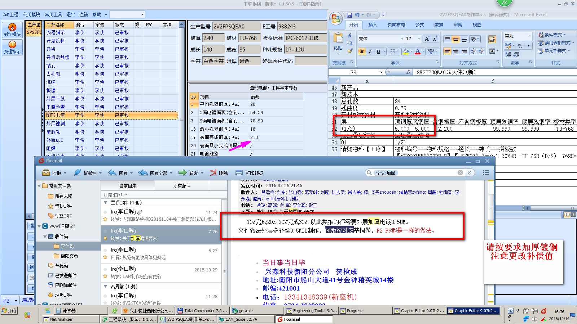Click the 板厚 input field showing 2.40

tap(213, 38)
